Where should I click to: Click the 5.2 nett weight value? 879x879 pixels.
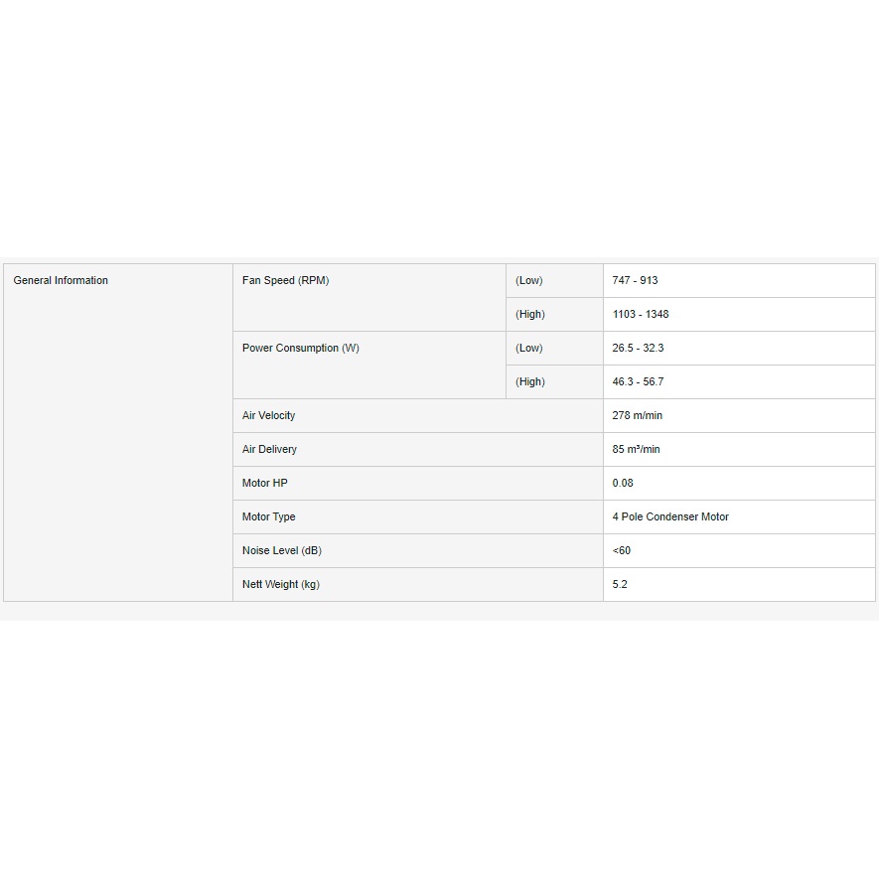(620, 585)
